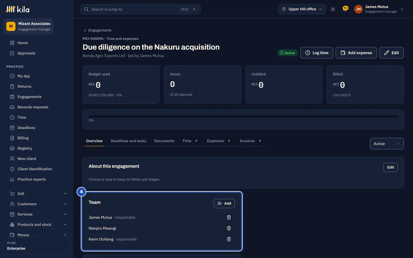
Task: Click Edit next to Add expense
Action: [391, 53]
